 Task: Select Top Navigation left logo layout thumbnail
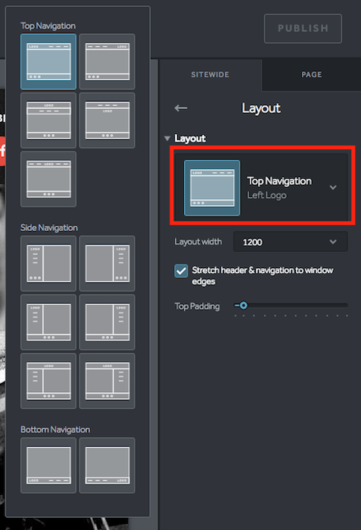coord(48,61)
